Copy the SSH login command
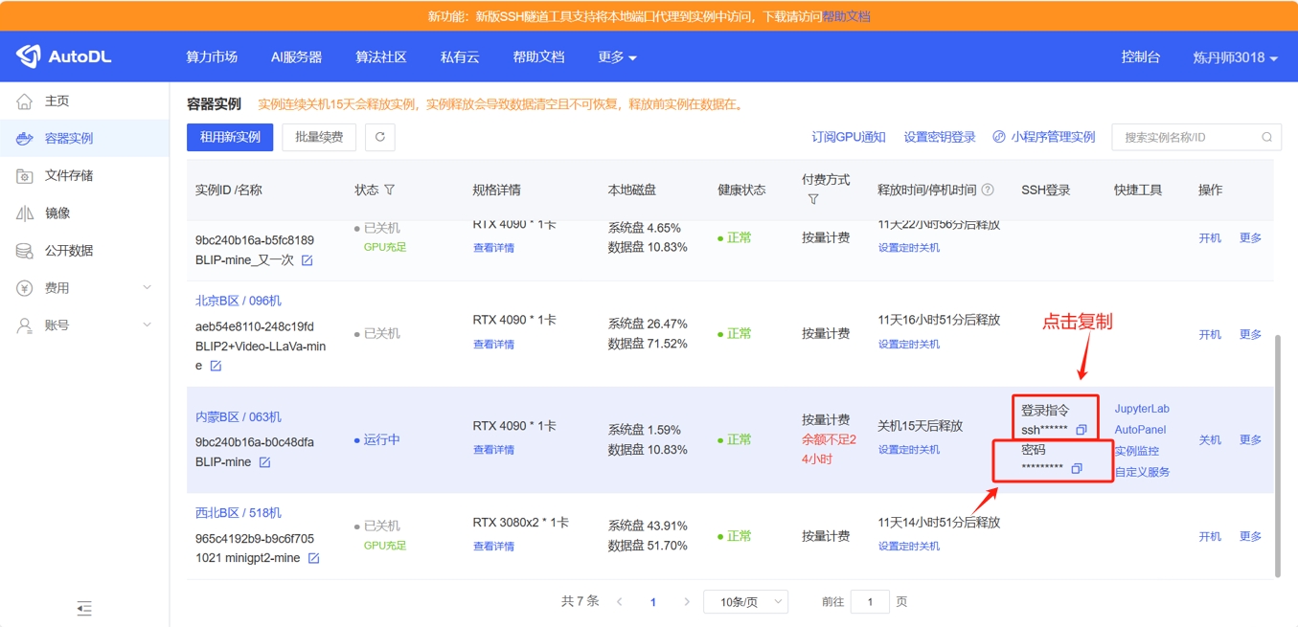The image size is (1298, 627). coord(1082,430)
